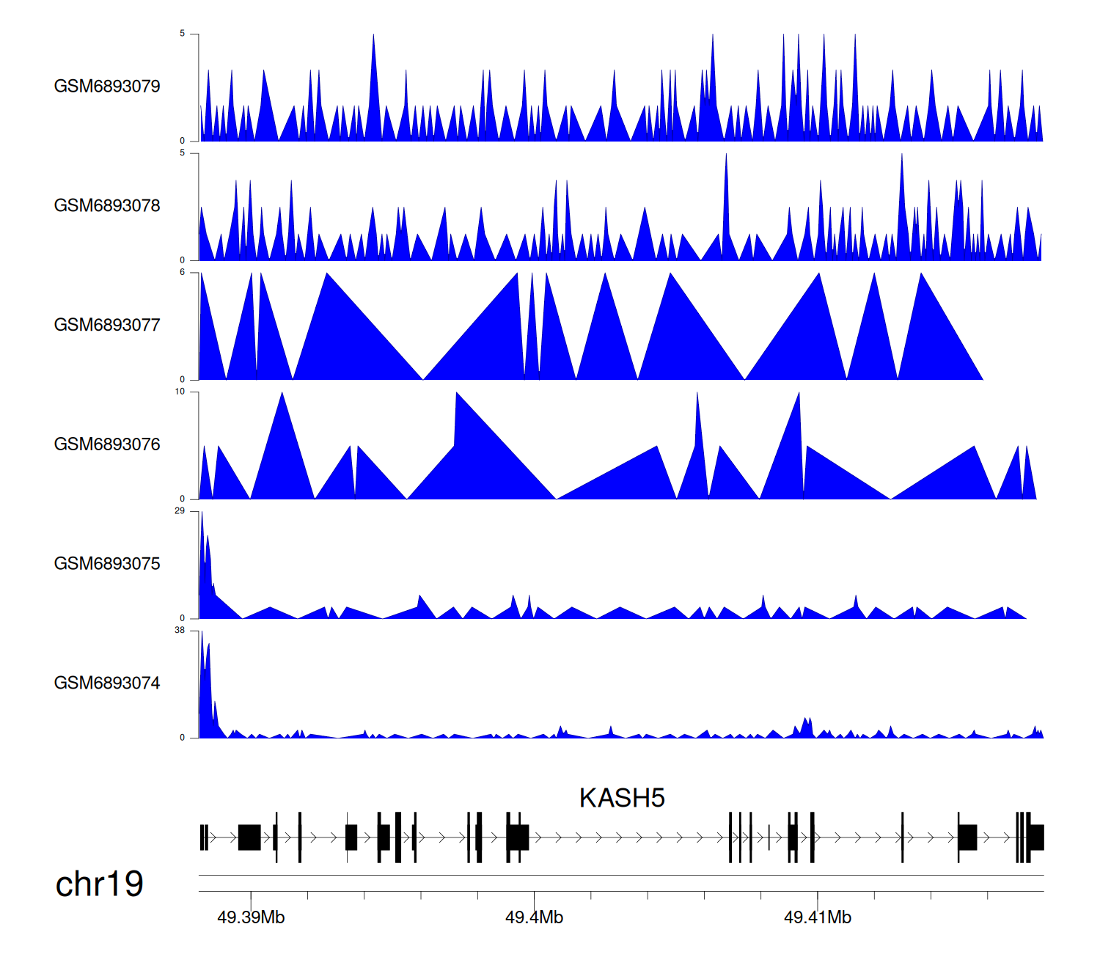Click the KASH5 gene name
Screen dimensions: 1100x968
(621, 798)
